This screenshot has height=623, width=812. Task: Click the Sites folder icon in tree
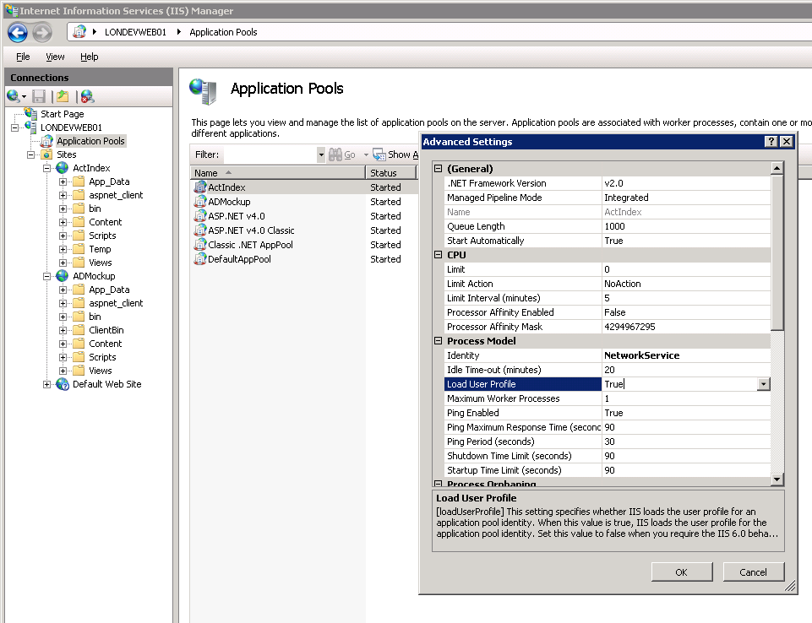(x=46, y=154)
